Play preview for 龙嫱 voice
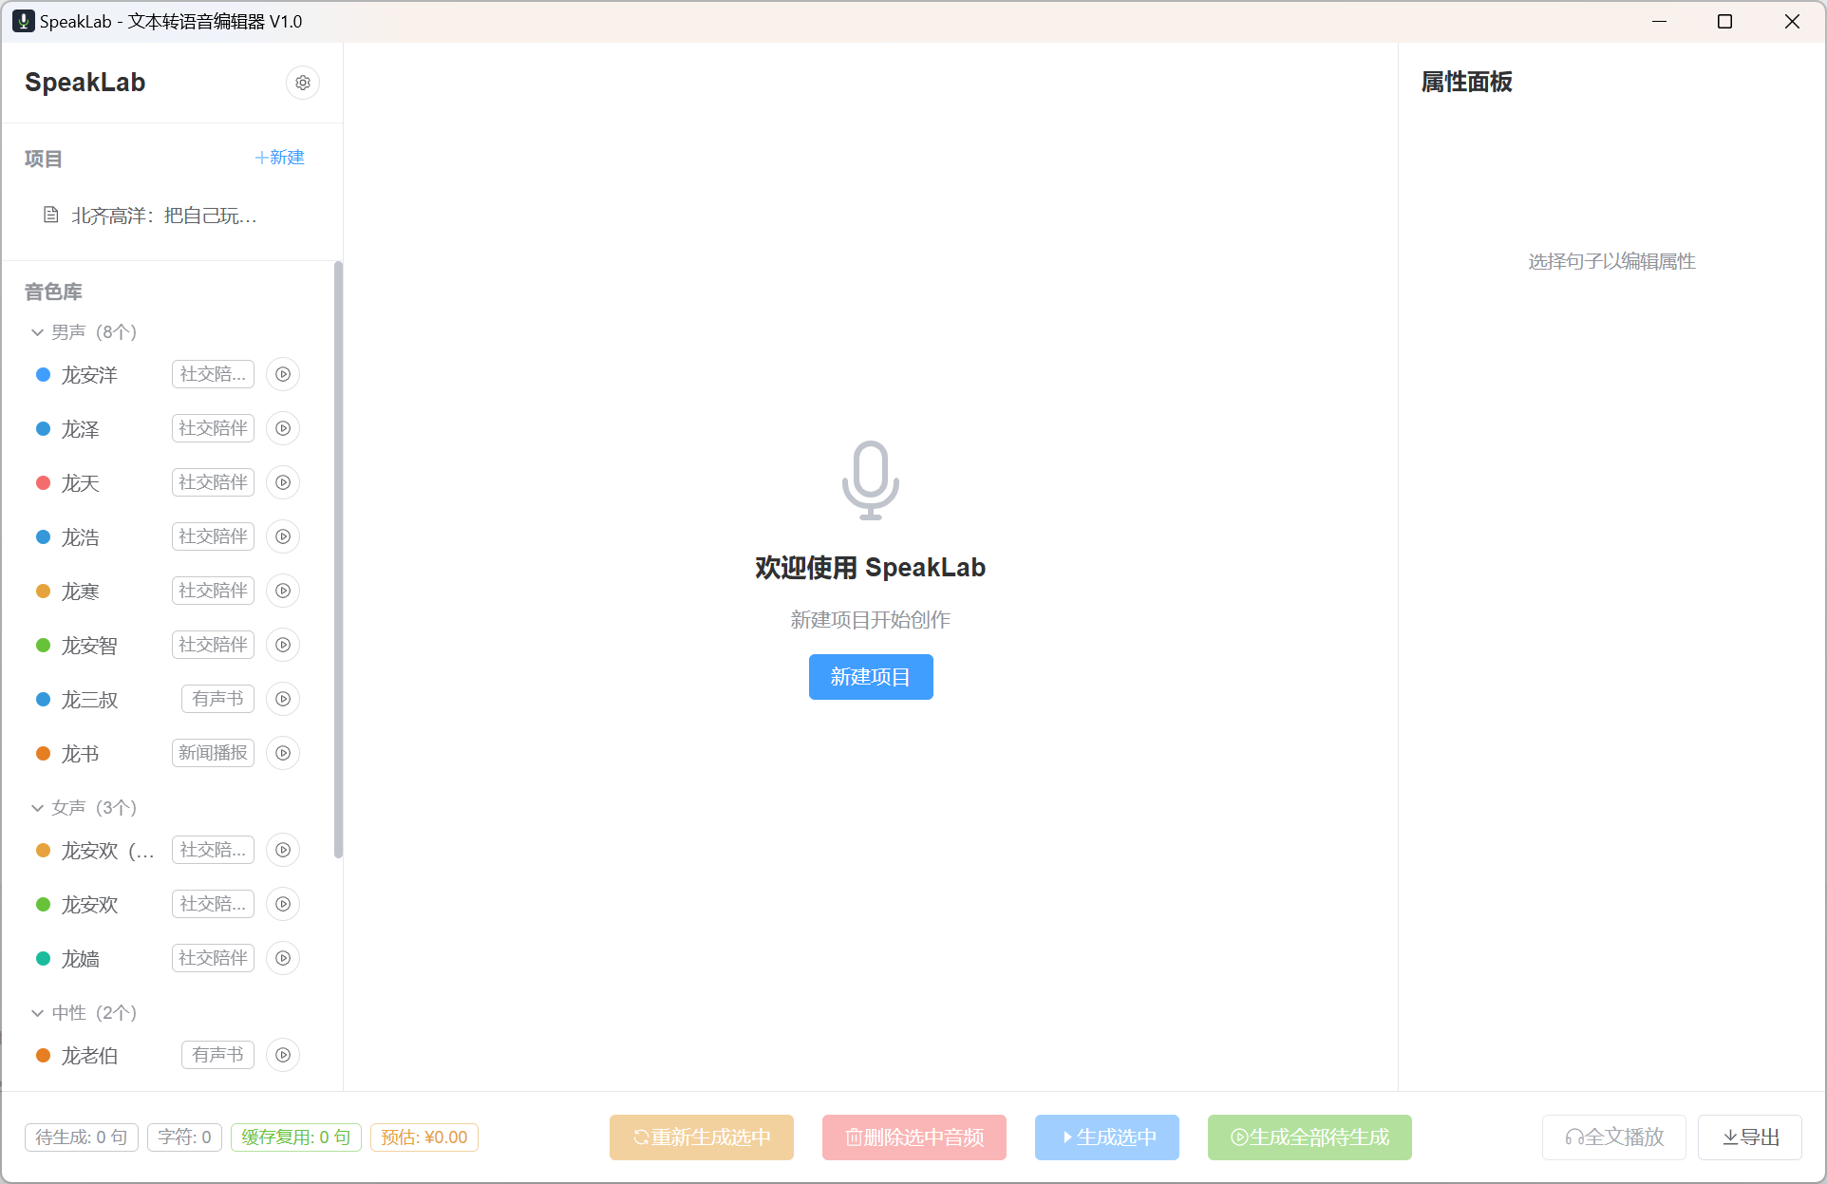The height and width of the screenshot is (1184, 1827). click(283, 958)
